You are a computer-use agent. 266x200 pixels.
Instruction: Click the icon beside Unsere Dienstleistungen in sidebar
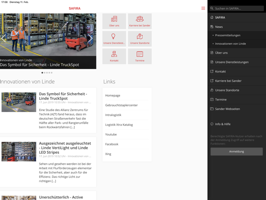pyautogui.click(x=212, y=62)
